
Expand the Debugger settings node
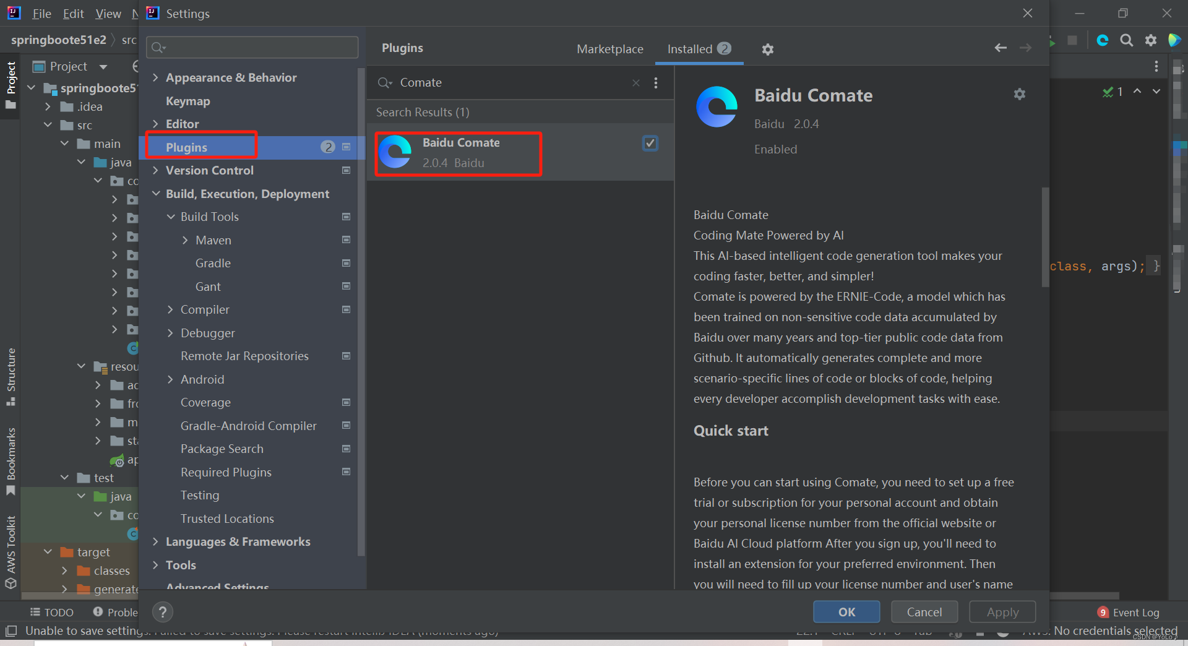171,333
